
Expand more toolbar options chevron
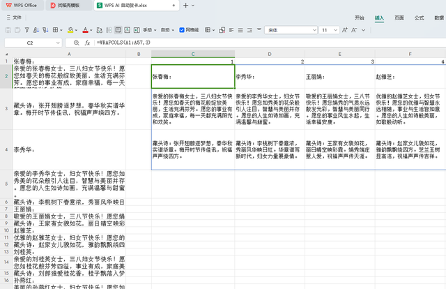364,30
